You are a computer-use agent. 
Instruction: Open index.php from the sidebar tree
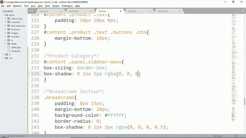(x=16, y=48)
